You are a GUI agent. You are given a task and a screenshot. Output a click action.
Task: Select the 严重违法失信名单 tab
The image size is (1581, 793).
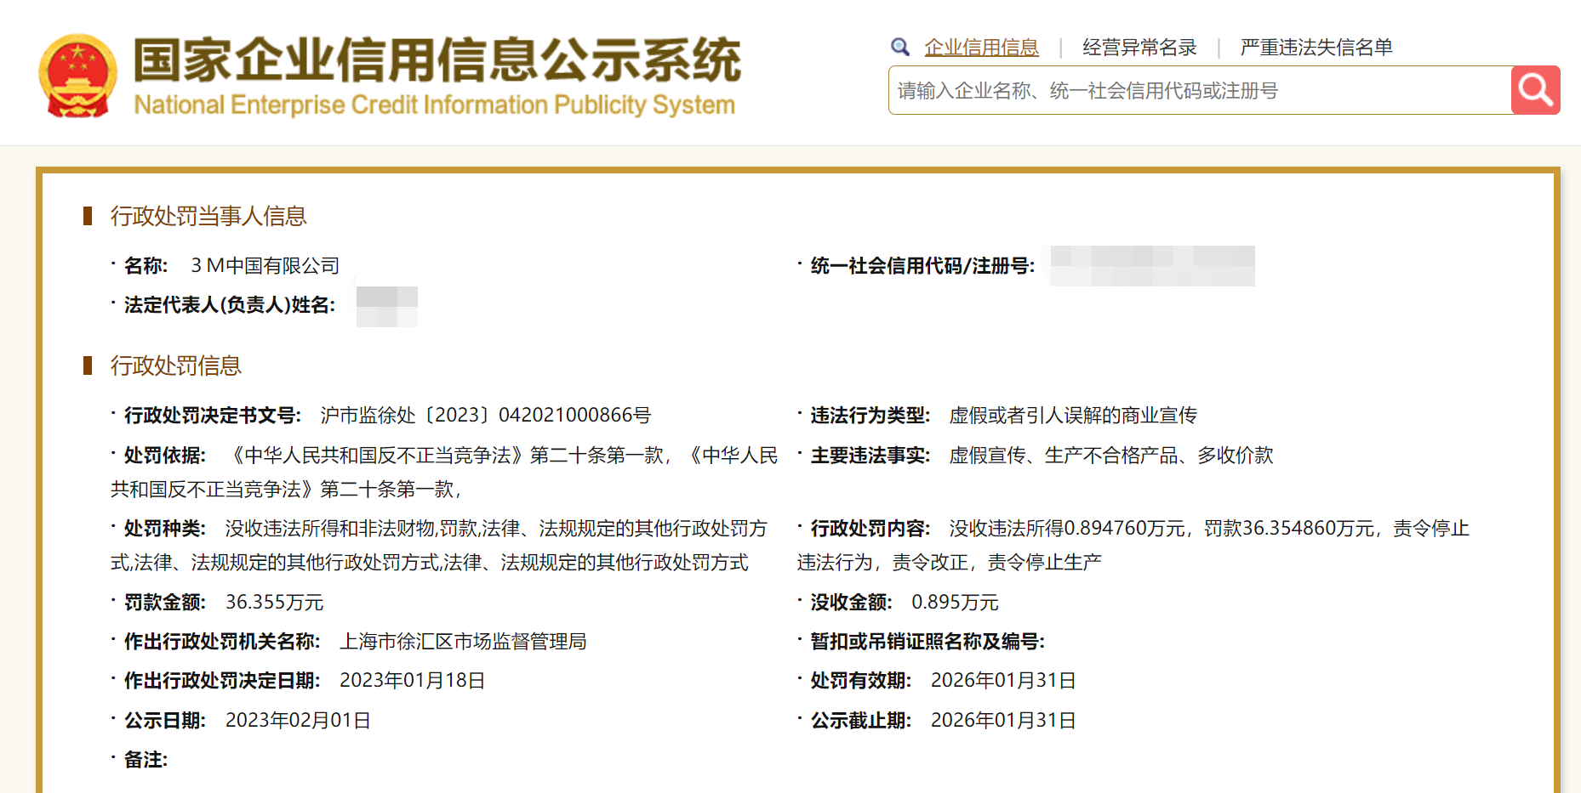pyautogui.click(x=1316, y=48)
